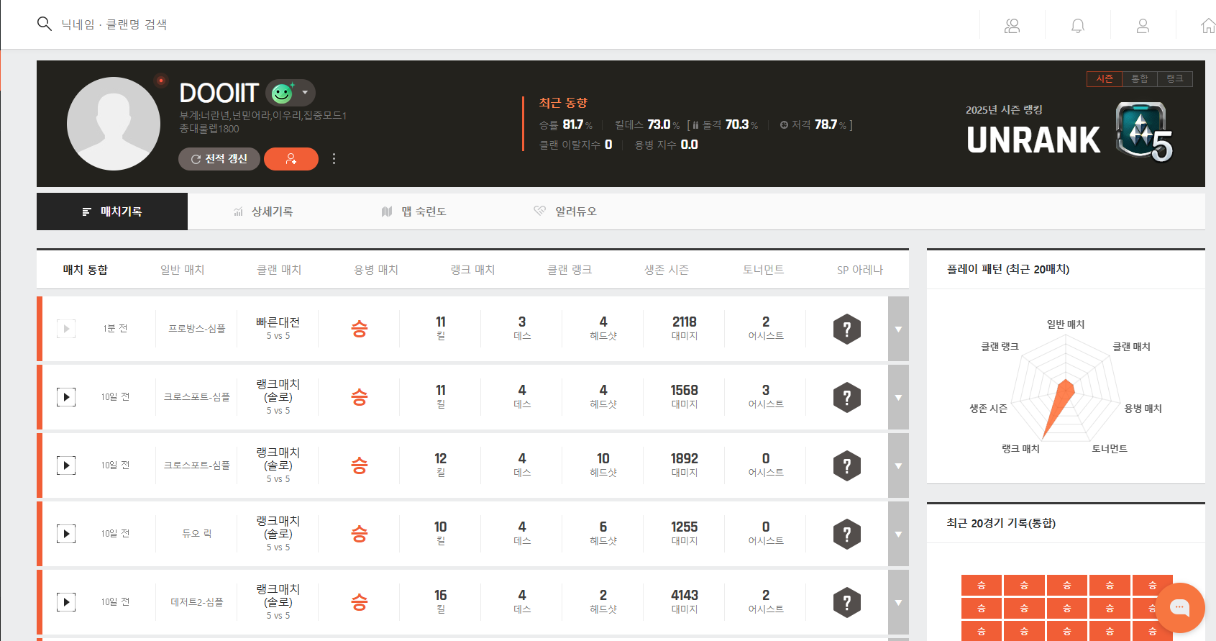Click the question mark badge on first match
Viewport: 1216px width, 641px height.
coord(846,329)
